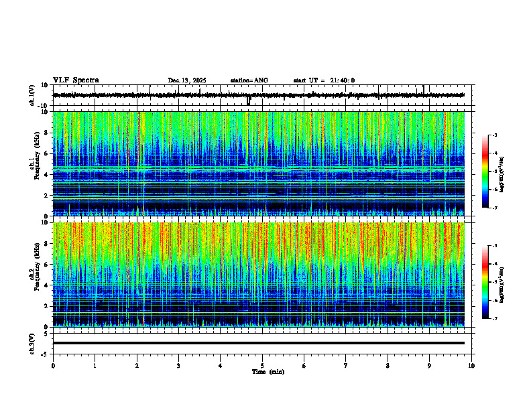Click the ch.1 voltage waveform trace
Image resolution: width=531 pixels, height=410 pixels.
(258, 95)
